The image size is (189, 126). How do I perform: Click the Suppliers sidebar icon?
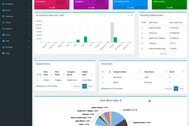click(x=3, y=4)
